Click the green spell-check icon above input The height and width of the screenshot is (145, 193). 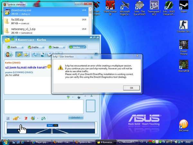68,97
